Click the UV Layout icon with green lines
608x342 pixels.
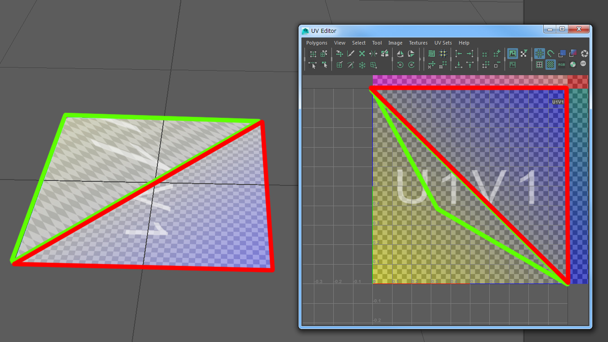pos(431,54)
